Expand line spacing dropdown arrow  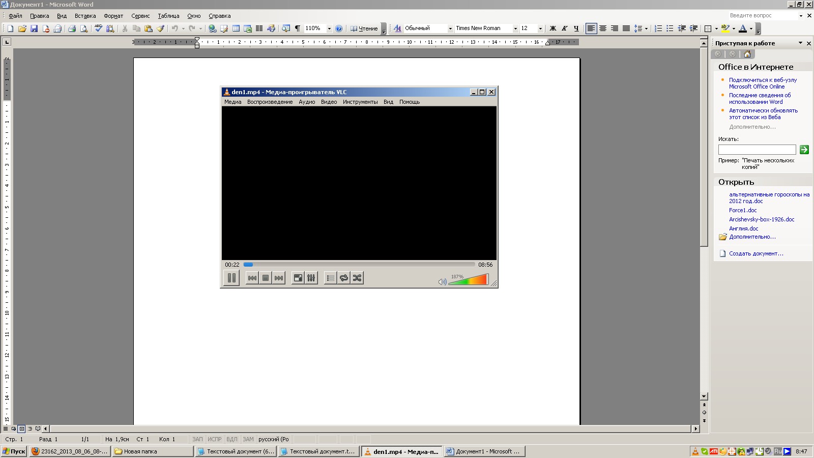click(x=646, y=28)
